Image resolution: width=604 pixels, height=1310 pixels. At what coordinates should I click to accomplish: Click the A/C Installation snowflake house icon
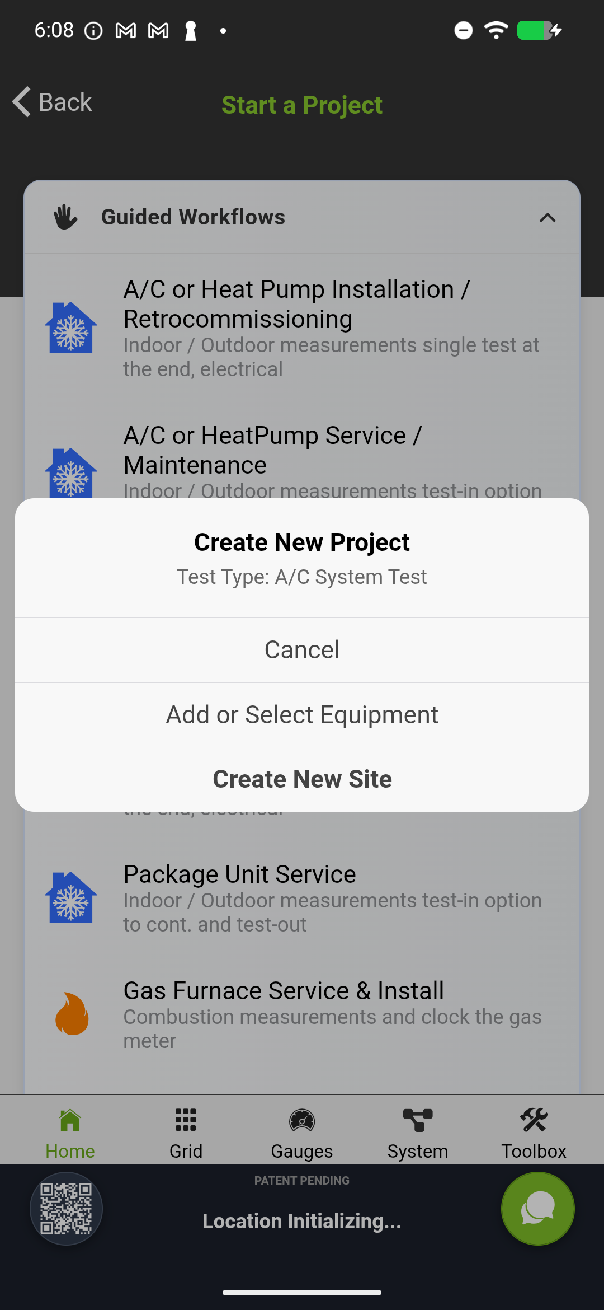tap(71, 328)
